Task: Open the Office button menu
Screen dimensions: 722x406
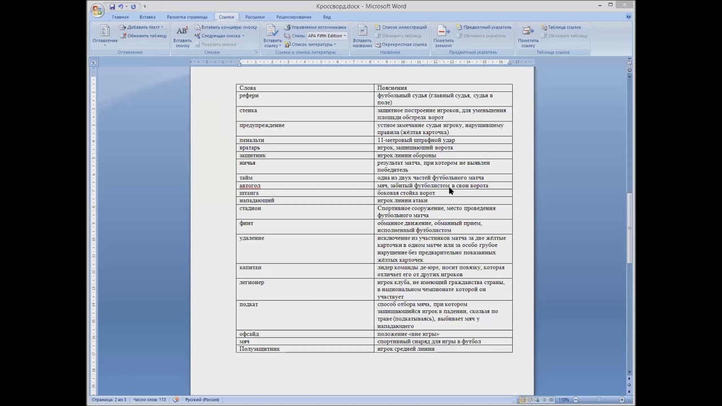Action: point(97,10)
